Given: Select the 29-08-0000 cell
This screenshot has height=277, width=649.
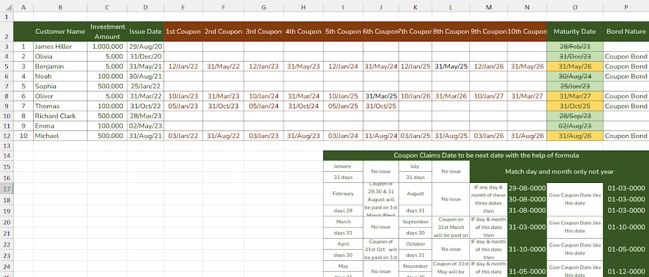Looking at the screenshot, I should pos(527,188).
